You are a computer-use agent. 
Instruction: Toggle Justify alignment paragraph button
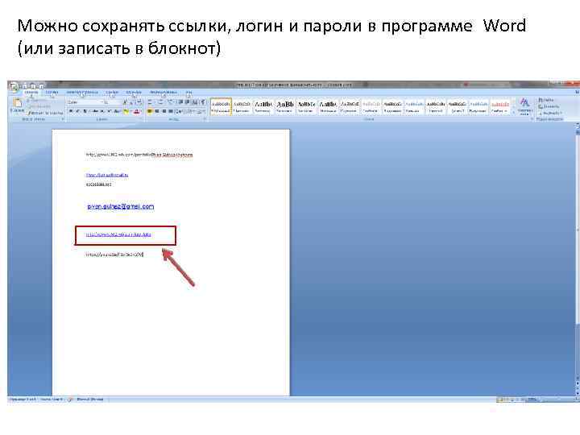coord(171,111)
